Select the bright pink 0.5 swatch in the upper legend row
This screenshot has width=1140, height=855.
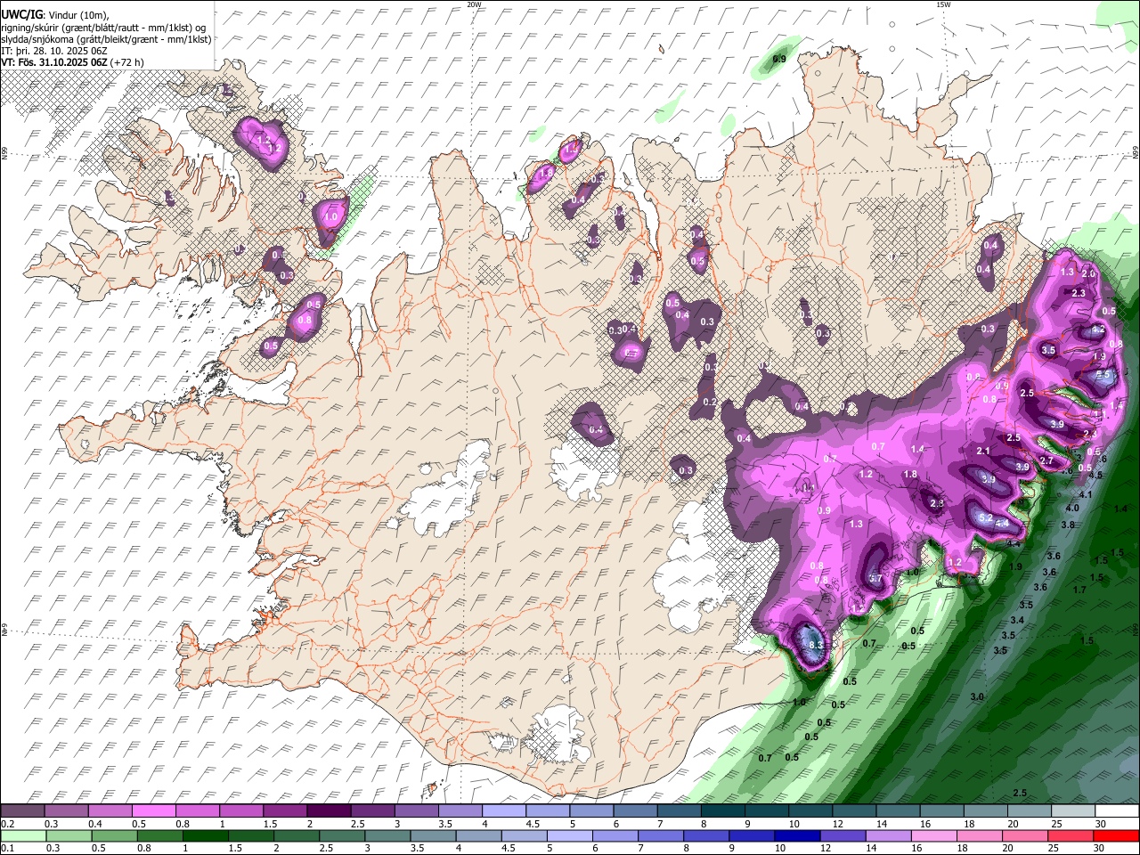153,810
